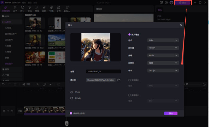
Task: Open the 素材 (Materials) toolbar icon
Action: pos(22,9)
